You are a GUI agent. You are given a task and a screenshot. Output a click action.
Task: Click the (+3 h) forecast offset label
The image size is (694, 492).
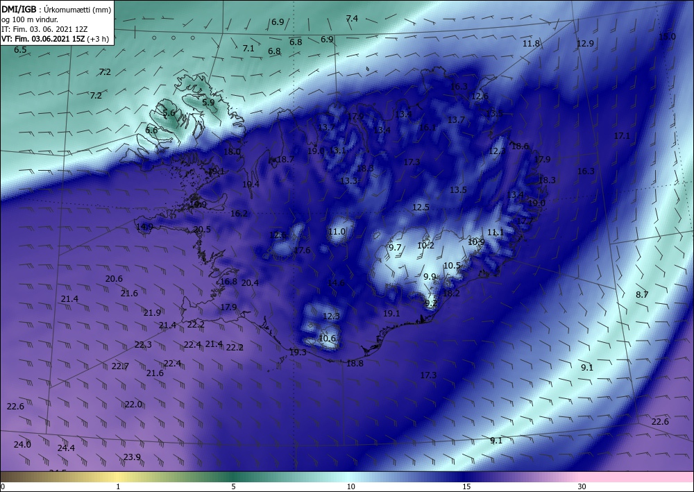[x=99, y=38]
